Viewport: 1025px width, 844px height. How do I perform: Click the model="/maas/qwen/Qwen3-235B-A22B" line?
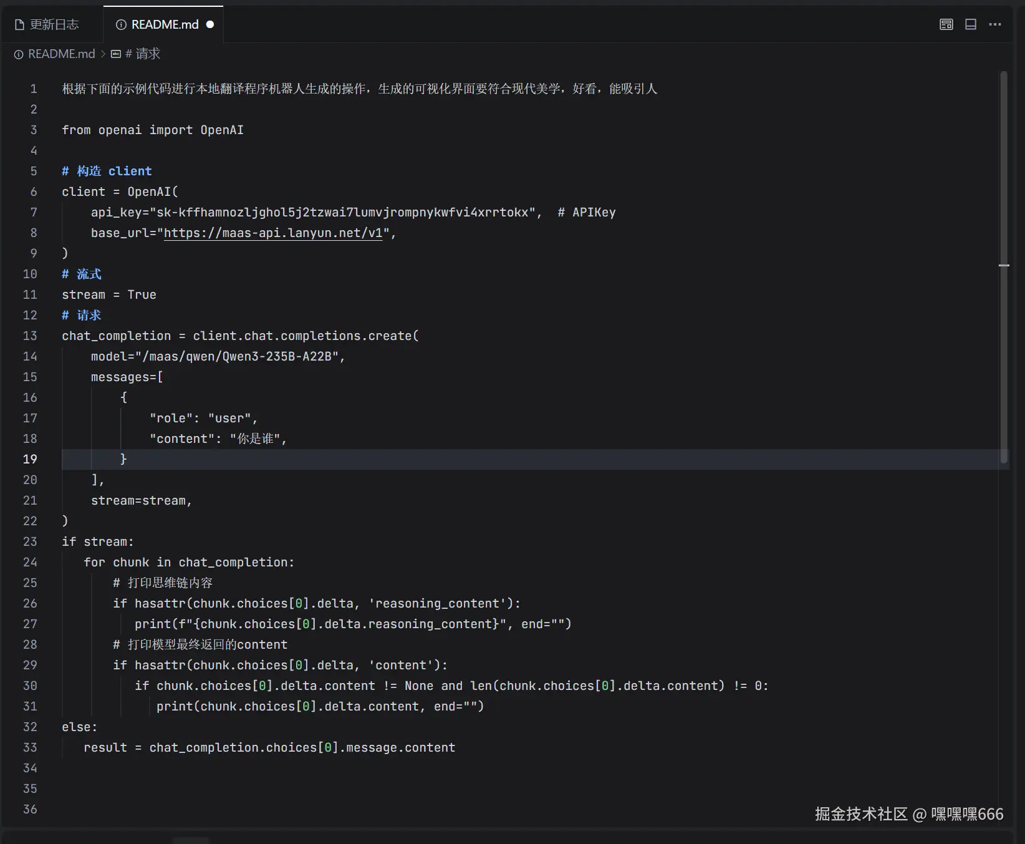coord(218,356)
